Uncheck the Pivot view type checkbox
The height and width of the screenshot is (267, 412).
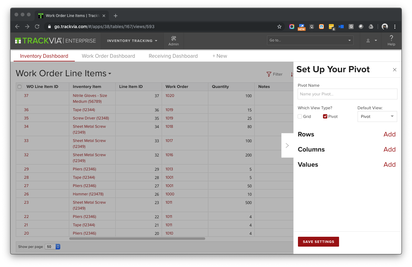pyautogui.click(x=325, y=117)
